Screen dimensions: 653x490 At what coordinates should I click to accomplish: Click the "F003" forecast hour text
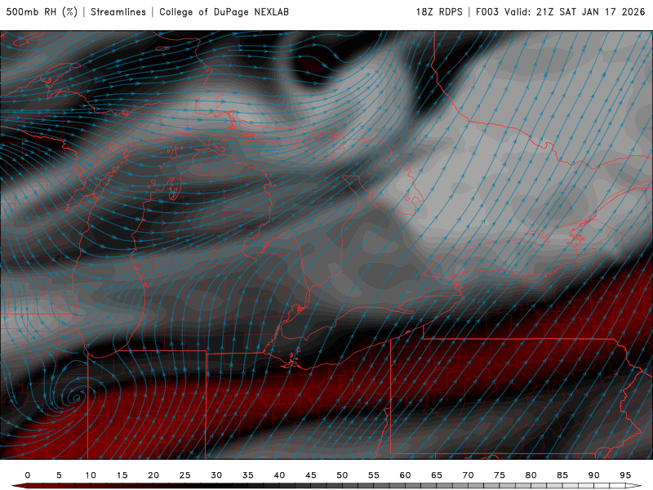tap(487, 11)
